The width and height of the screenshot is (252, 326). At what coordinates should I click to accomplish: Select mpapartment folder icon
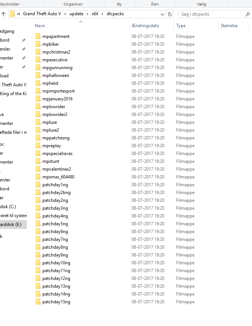pyautogui.click(x=38, y=36)
